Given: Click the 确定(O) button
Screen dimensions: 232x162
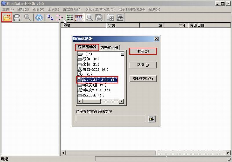Looking at the screenshot, I should pyautogui.click(x=143, y=51).
